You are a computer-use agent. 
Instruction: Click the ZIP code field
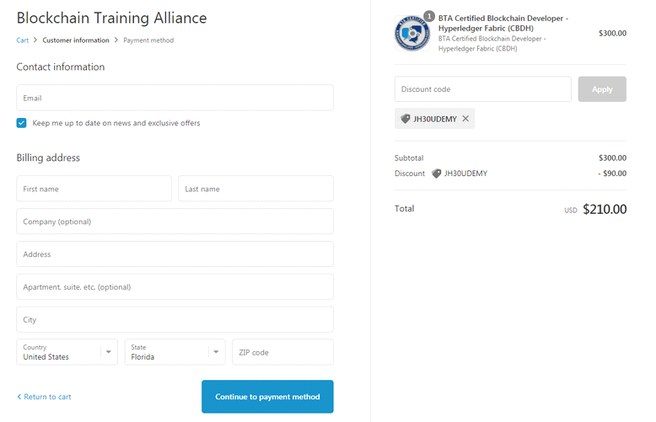pyautogui.click(x=282, y=352)
